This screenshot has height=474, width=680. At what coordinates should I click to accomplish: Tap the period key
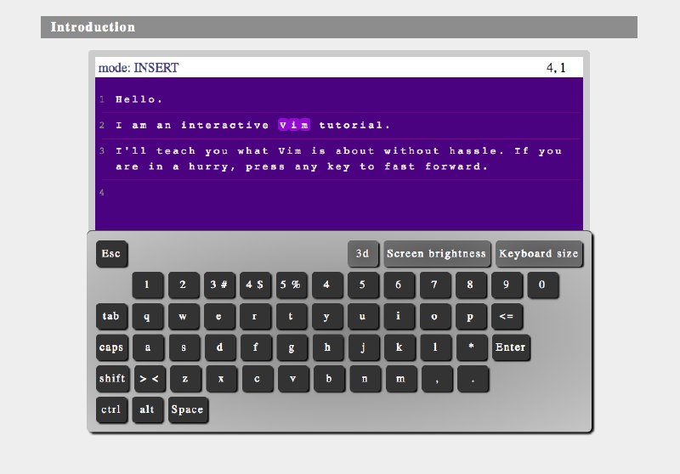click(473, 378)
